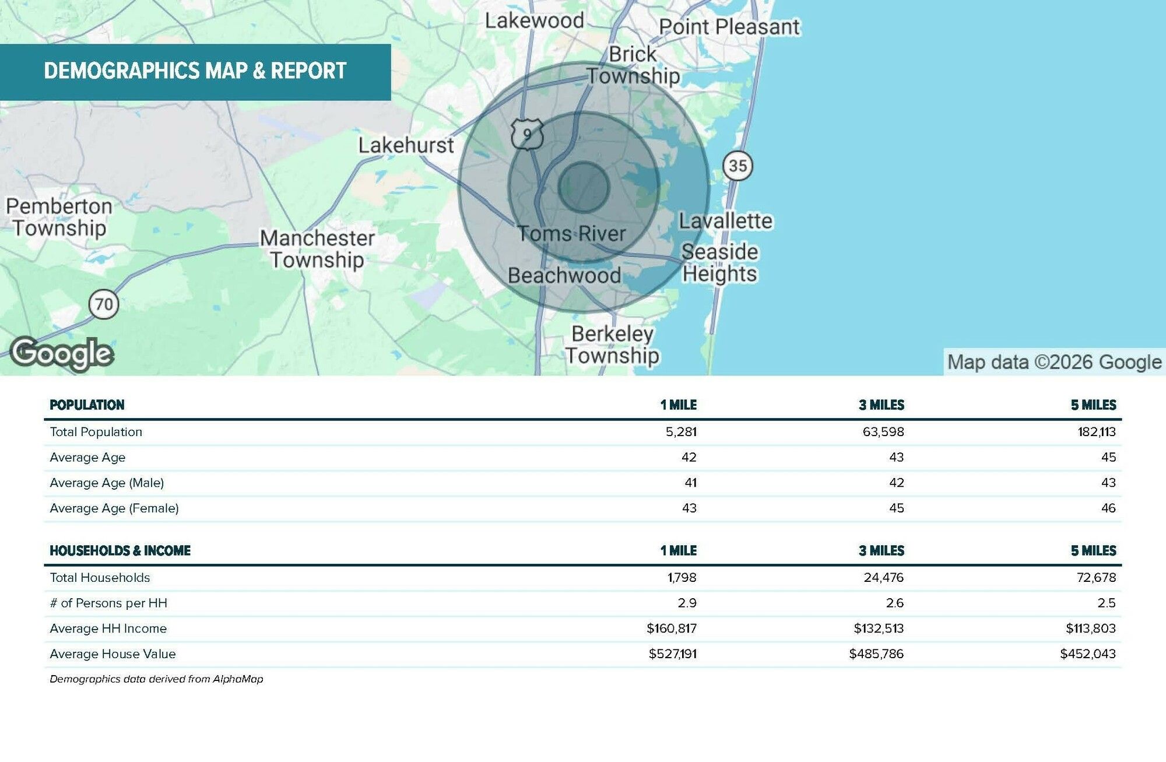Click the Demographics Map & Report banner
This screenshot has width=1166, height=762.
click(x=195, y=71)
